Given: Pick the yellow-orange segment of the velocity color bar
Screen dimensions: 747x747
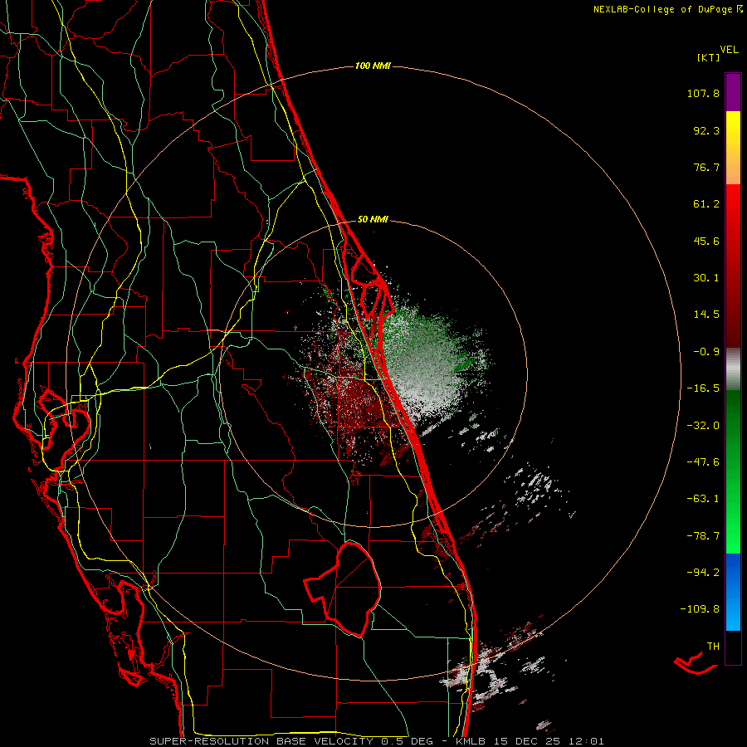Looking at the screenshot, I should click(733, 148).
